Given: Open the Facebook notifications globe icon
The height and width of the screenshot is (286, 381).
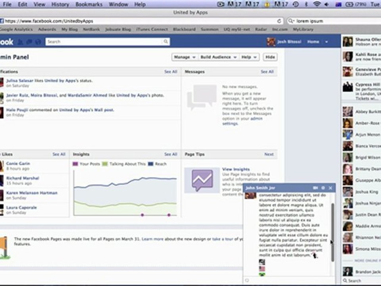Looking at the screenshot, I should point(38,42).
